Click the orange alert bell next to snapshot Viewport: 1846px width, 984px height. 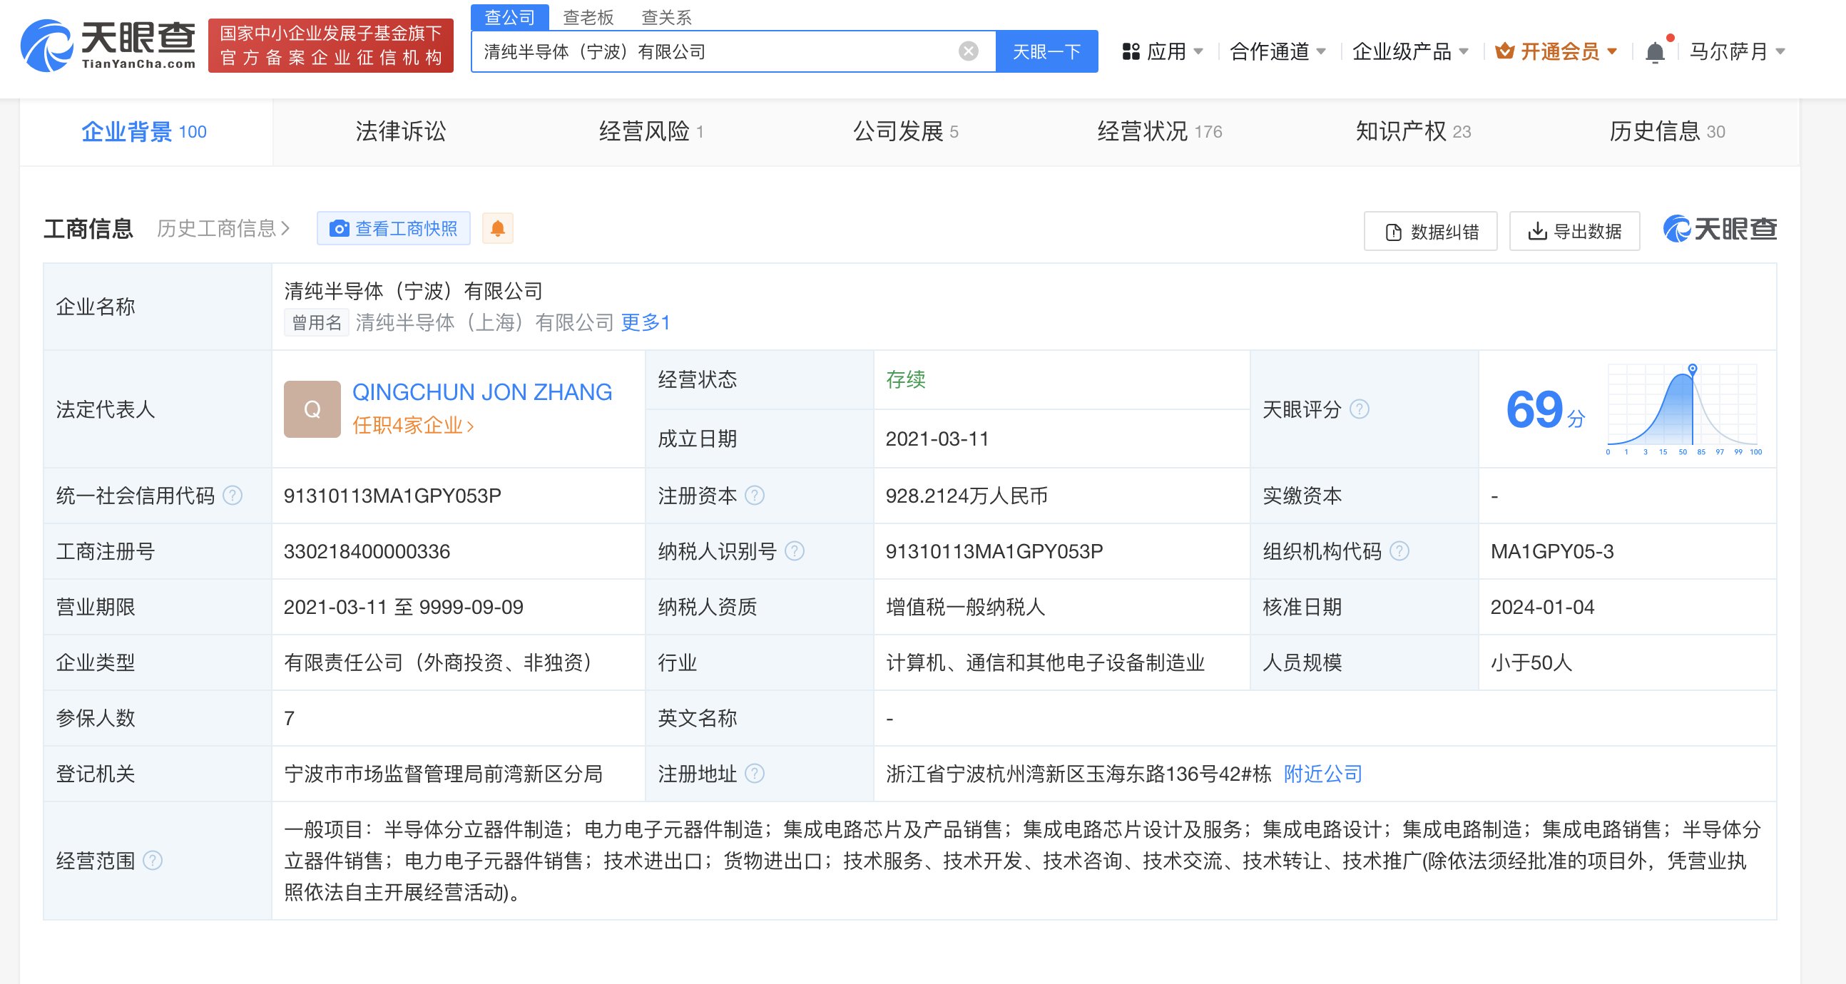pos(497,228)
